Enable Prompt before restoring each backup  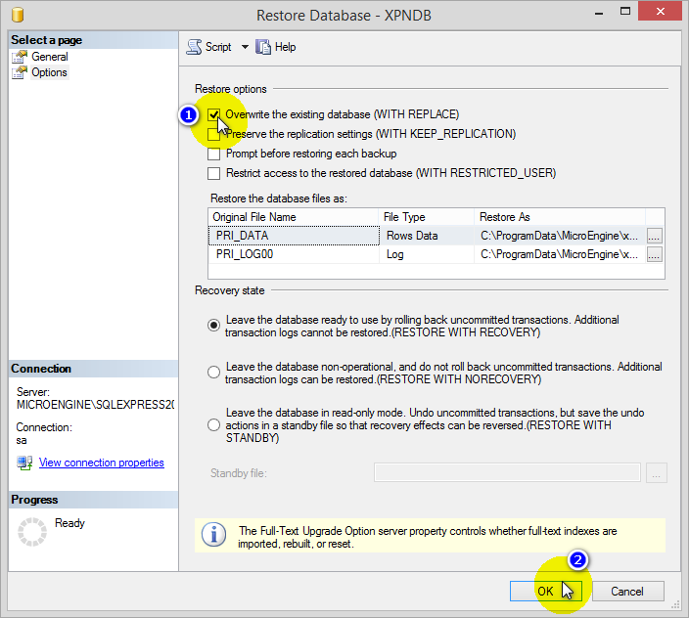click(x=214, y=154)
